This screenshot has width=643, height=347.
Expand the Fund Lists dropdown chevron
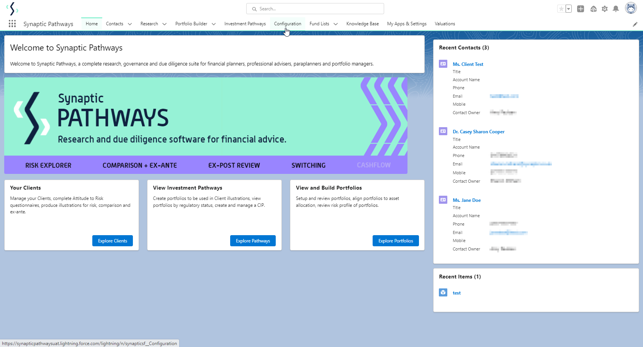[x=336, y=24]
